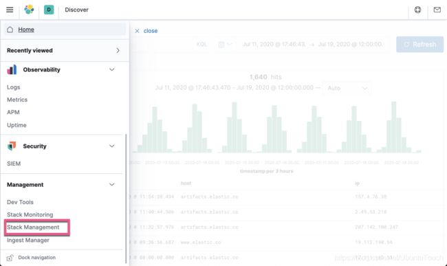The width and height of the screenshot is (447, 266).
Task: Open Dev Tools
Action: (x=20, y=202)
